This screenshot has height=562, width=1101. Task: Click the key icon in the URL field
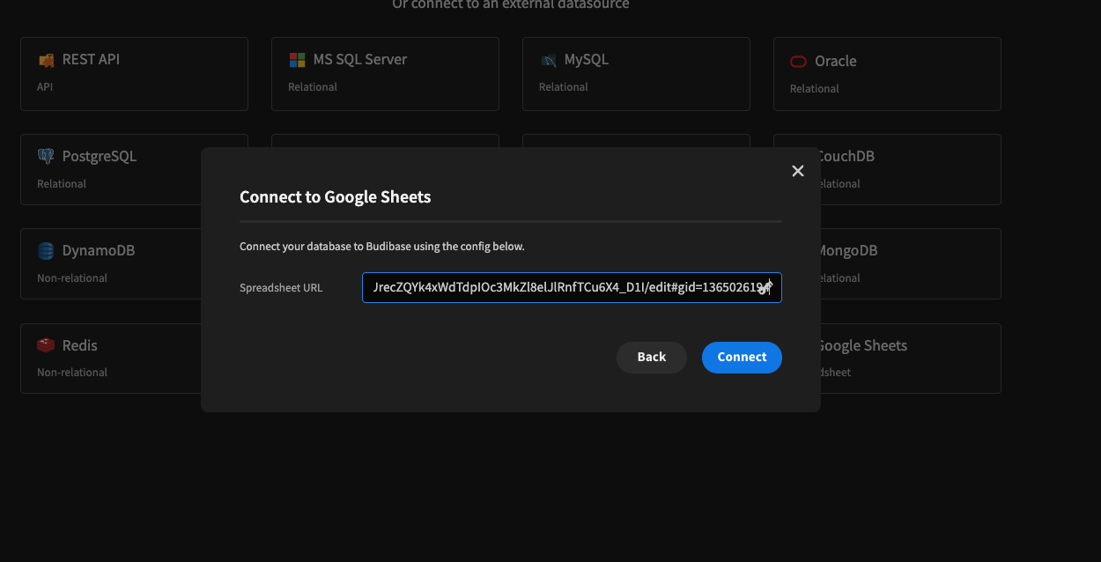click(765, 287)
